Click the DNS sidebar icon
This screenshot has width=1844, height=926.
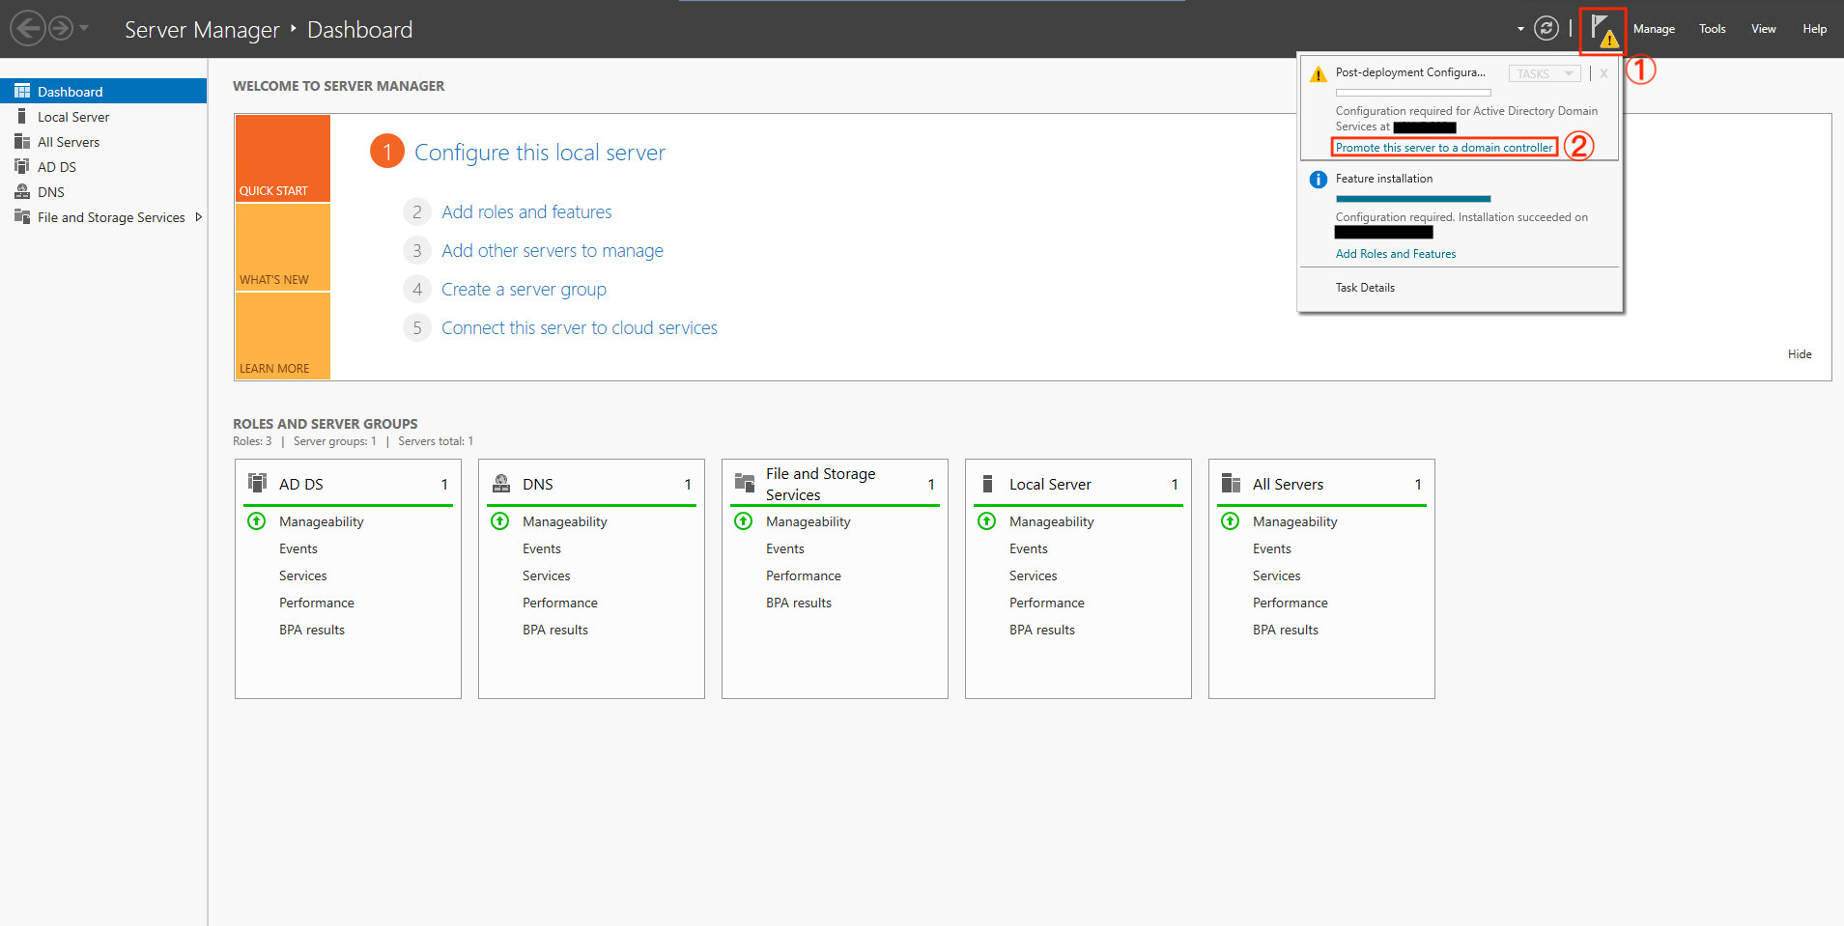coord(21,191)
